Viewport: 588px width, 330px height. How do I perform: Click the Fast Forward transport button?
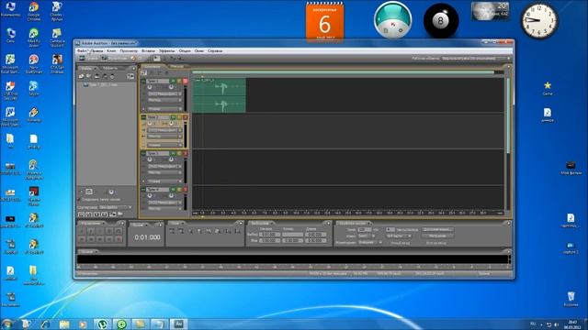[x=100, y=239]
